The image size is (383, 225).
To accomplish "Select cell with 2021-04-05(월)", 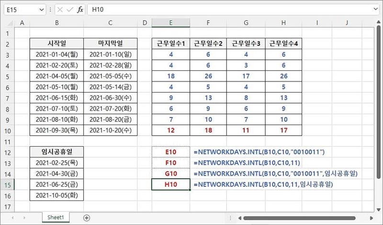I will click(x=56, y=76).
